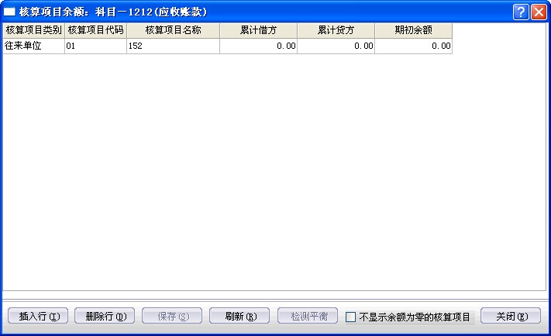Click the 0.00 cell under 期初余额

tap(414, 46)
